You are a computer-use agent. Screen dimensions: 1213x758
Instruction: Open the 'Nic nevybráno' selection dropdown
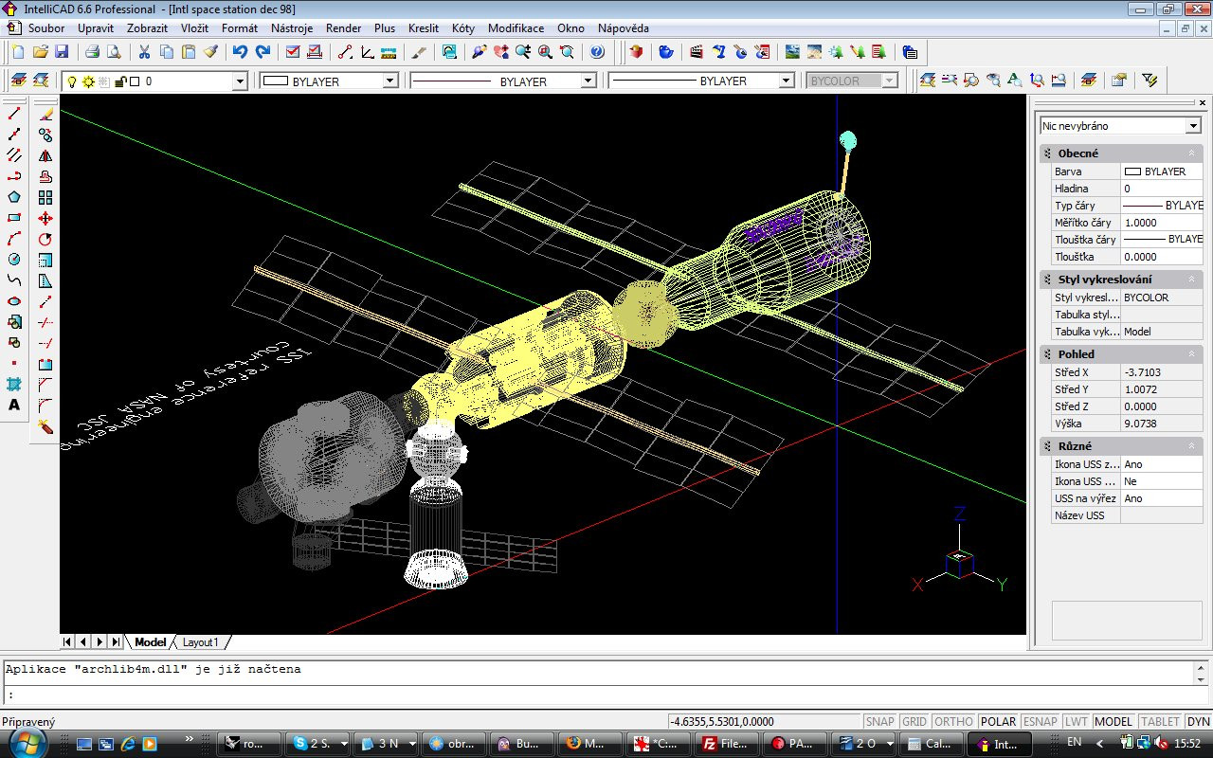click(1192, 126)
